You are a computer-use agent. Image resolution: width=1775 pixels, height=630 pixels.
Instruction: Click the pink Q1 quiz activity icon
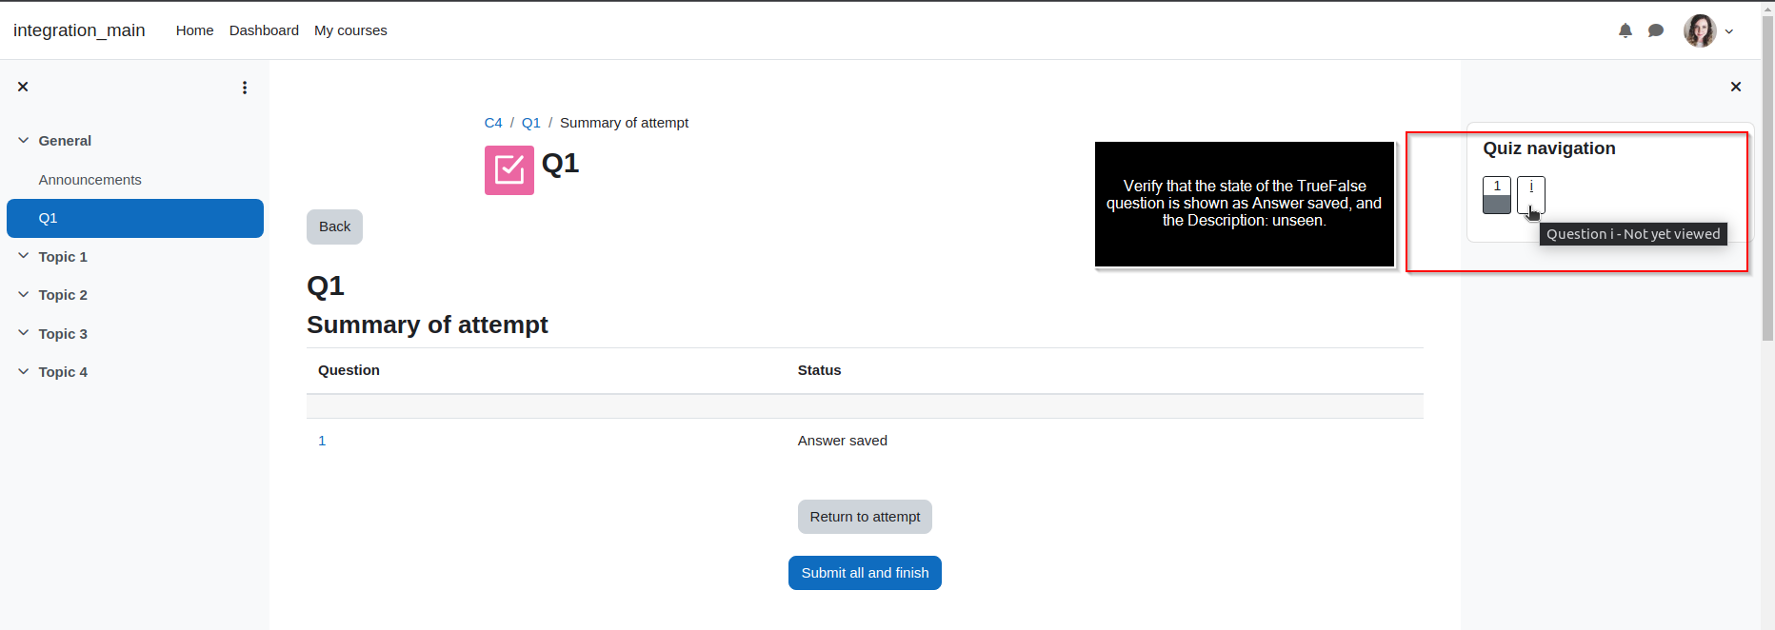(509, 170)
